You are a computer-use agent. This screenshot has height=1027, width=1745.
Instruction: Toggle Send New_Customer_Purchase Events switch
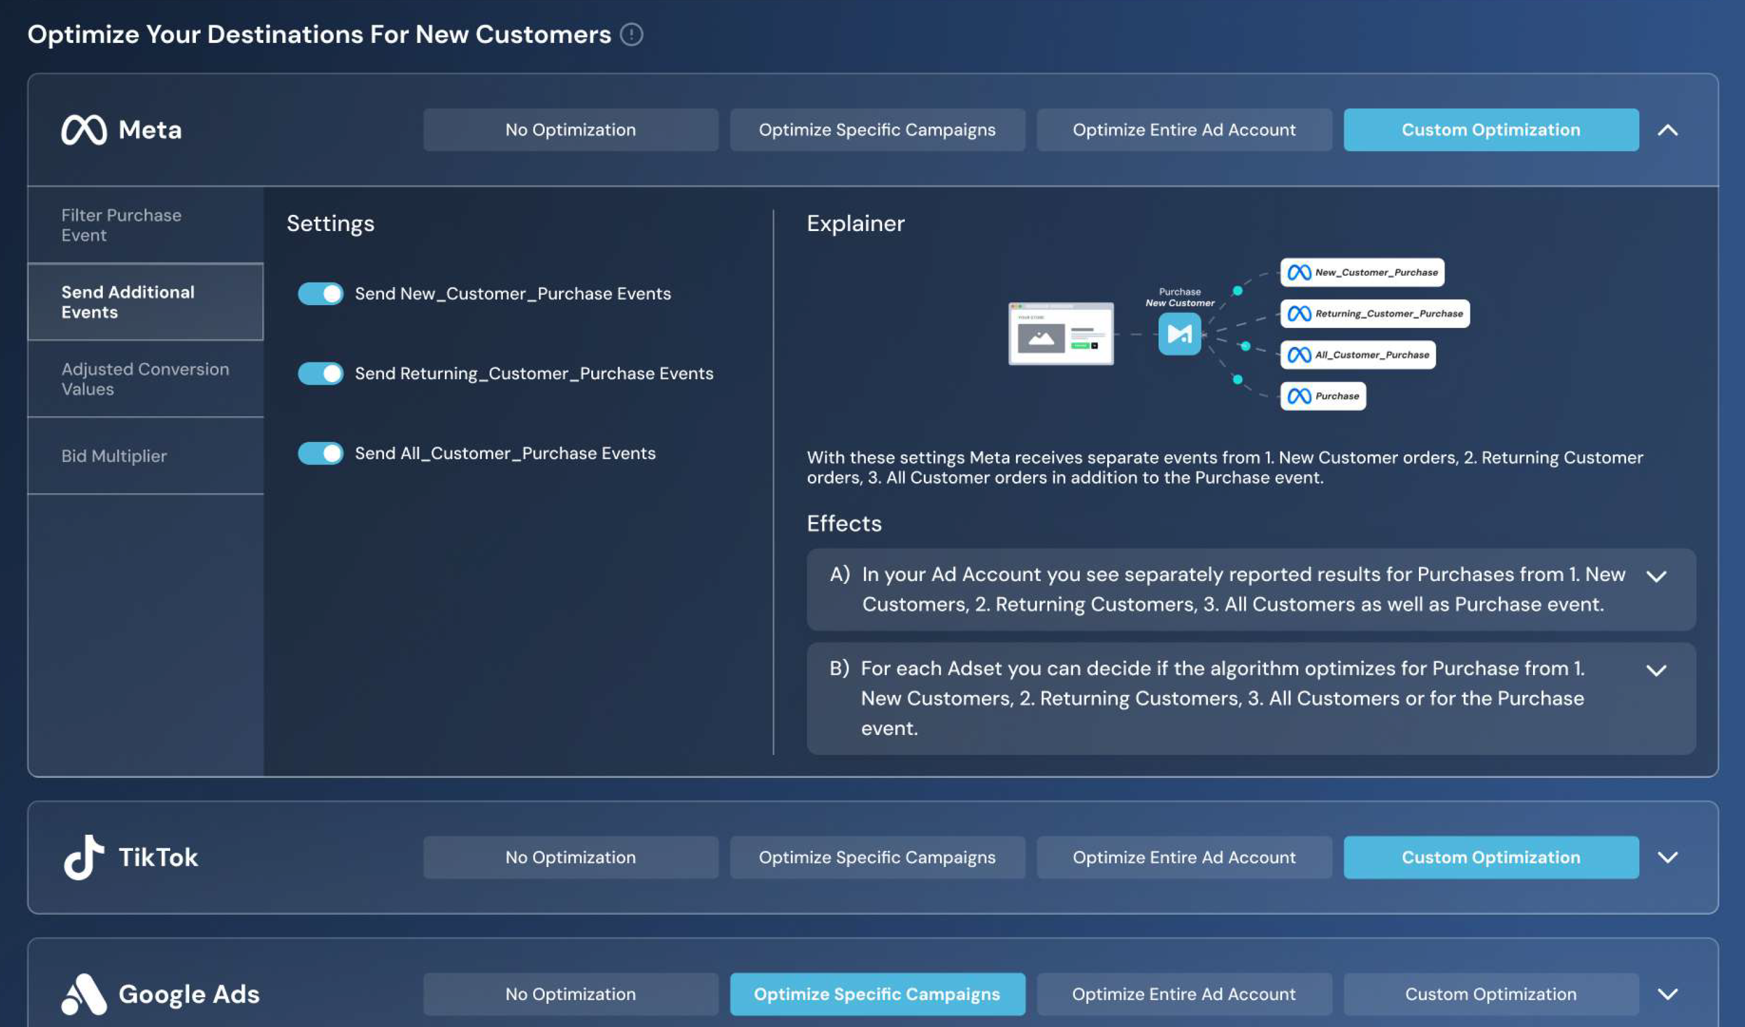(x=321, y=294)
